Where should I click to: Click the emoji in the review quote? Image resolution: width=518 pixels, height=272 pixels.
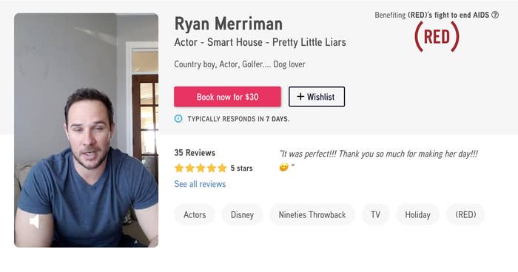tap(283, 167)
